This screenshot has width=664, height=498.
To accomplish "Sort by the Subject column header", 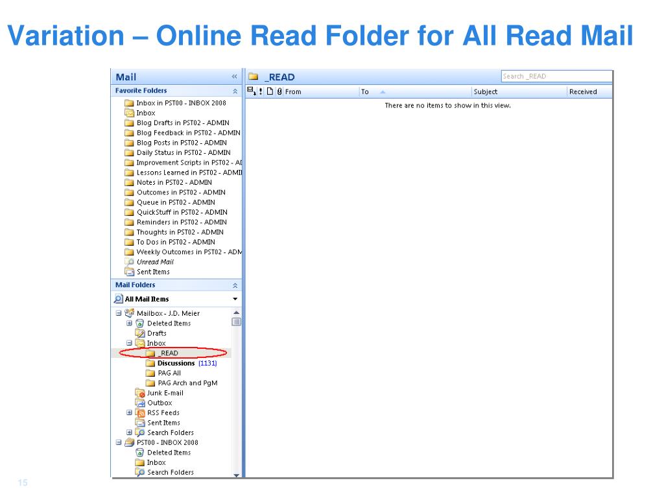I will (x=485, y=91).
